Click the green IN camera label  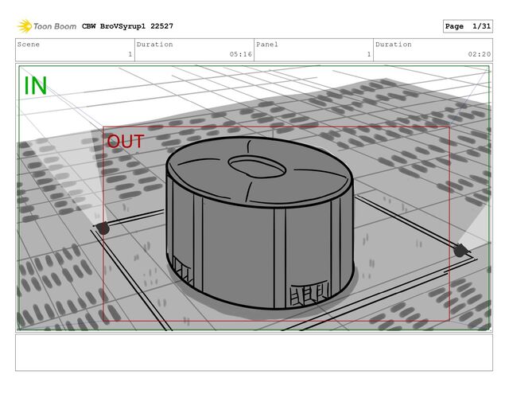(x=36, y=86)
